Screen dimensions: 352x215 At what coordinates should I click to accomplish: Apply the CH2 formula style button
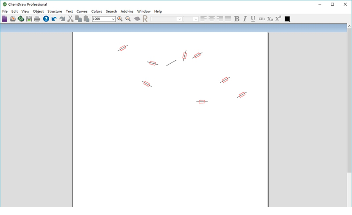pyautogui.click(x=262, y=19)
